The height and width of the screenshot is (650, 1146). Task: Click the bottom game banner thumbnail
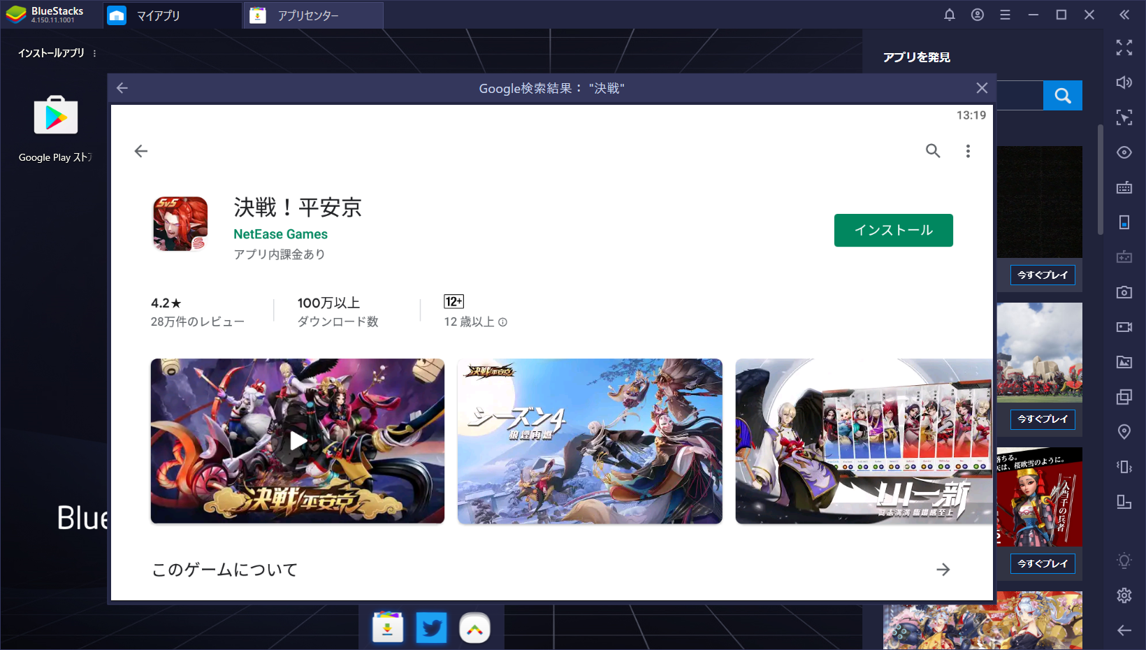[x=982, y=621]
